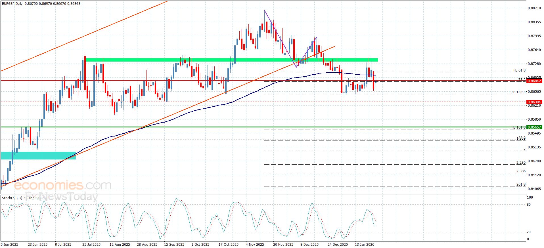The height and width of the screenshot is (248, 544).
Task: Select the green 0.85657 price level tag
Action: point(534,127)
